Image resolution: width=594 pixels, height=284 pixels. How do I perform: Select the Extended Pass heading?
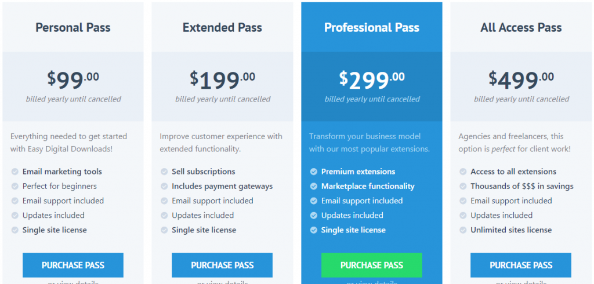[x=222, y=27]
